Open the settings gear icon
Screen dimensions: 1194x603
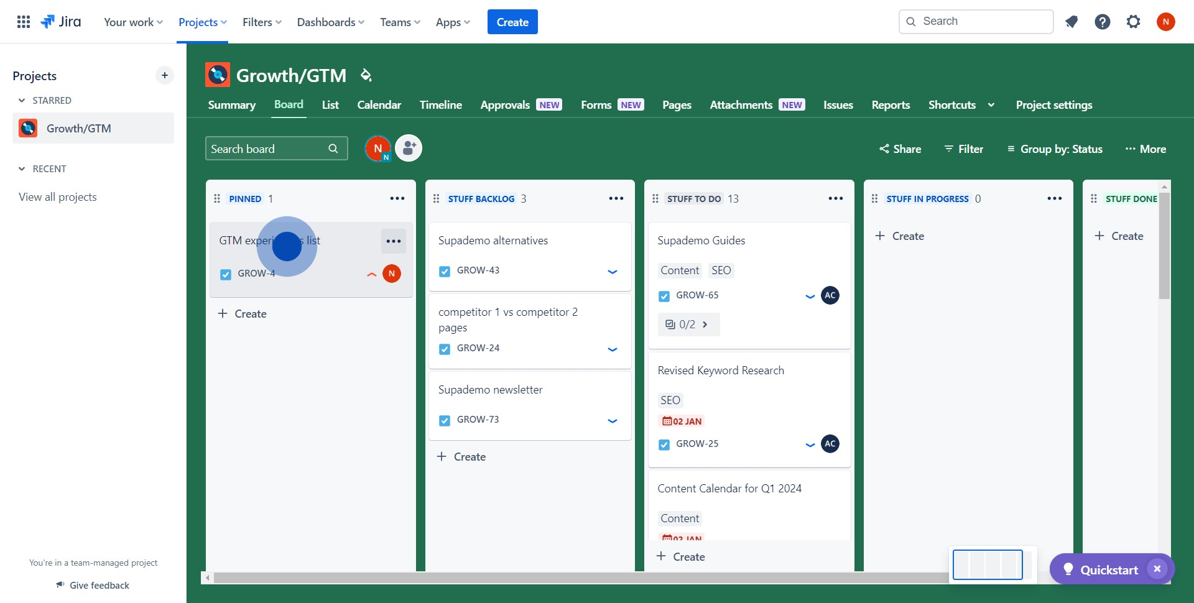pyautogui.click(x=1134, y=22)
